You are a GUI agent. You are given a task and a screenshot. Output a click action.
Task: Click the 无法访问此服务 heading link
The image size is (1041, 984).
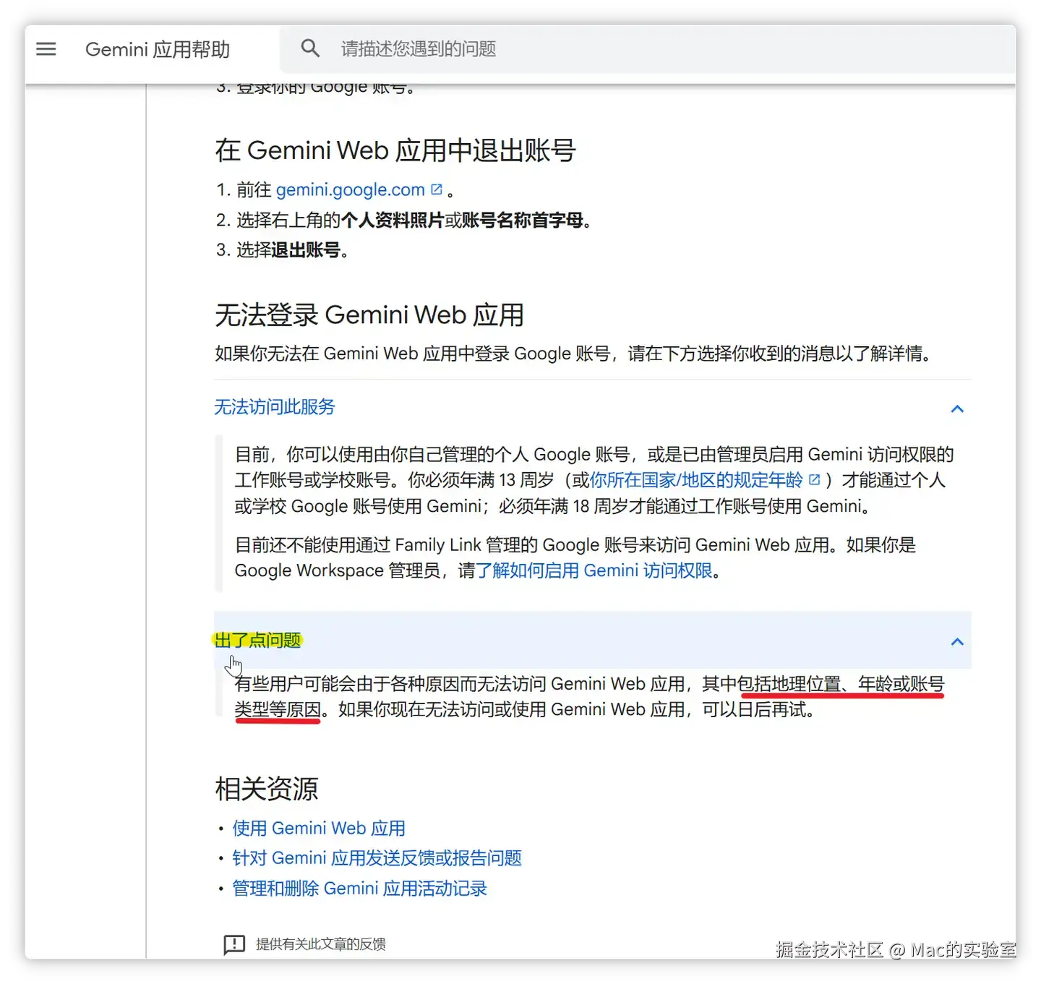tap(275, 407)
